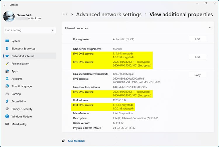Viewport: 219px width, 147px height.
Task: Edit the IP assignment setting
Action: (197, 39)
